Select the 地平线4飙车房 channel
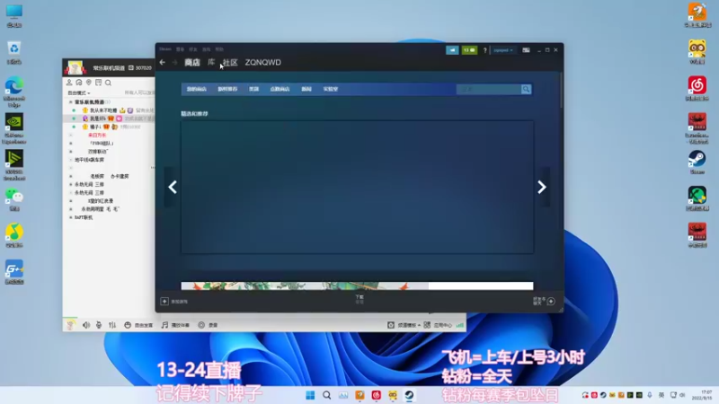 point(89,160)
